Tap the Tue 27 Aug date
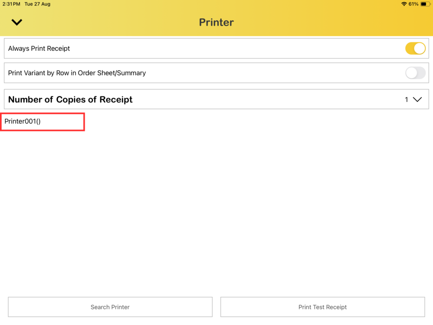433x325 pixels. coord(37,4)
